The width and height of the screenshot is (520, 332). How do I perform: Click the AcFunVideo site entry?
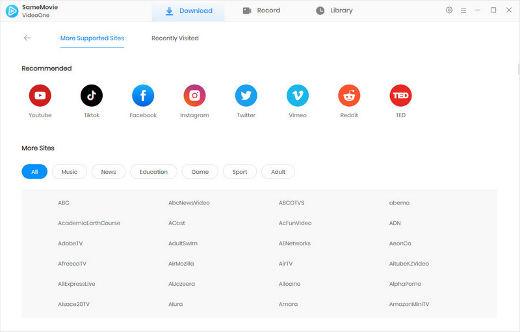(295, 223)
